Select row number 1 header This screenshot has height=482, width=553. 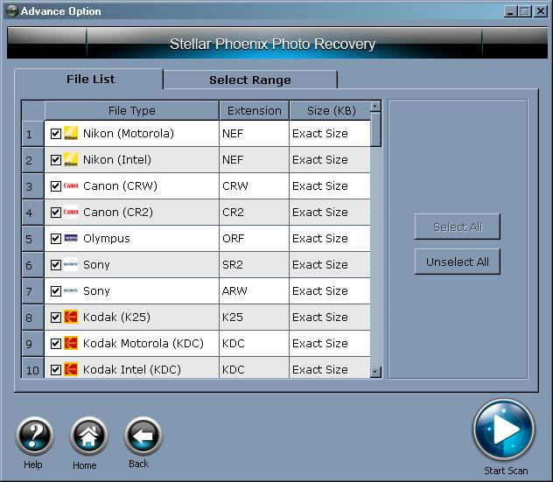32,134
